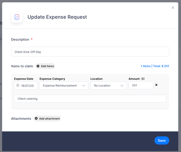Click the Description label
181x152 pixels.
point(20,39)
